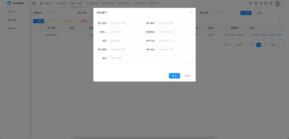Click the hide search circular icon
This screenshot has width=289, height=139.
click(x=279, y=21)
